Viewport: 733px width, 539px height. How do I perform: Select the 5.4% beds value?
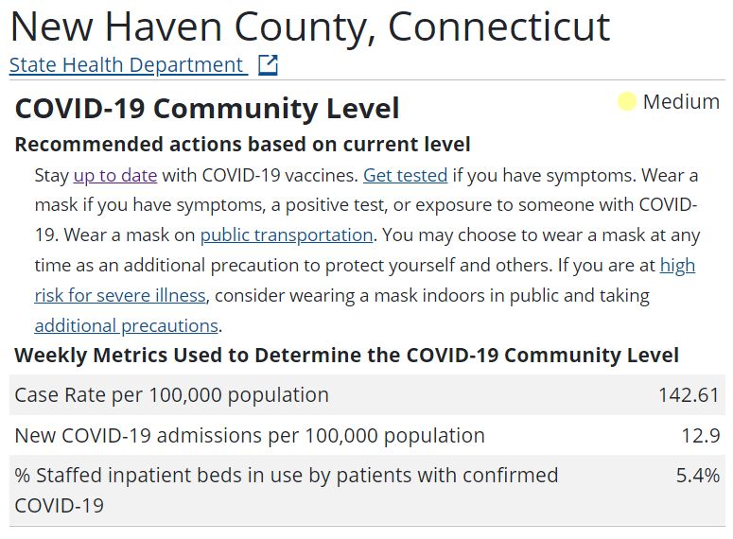click(697, 476)
